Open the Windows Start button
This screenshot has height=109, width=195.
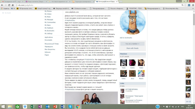3,107
